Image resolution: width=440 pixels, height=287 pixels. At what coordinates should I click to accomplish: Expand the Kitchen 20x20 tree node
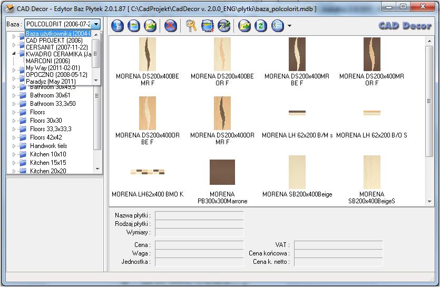coord(14,171)
